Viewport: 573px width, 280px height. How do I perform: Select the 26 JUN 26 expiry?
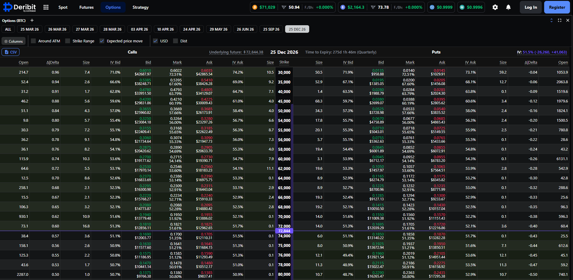click(246, 29)
